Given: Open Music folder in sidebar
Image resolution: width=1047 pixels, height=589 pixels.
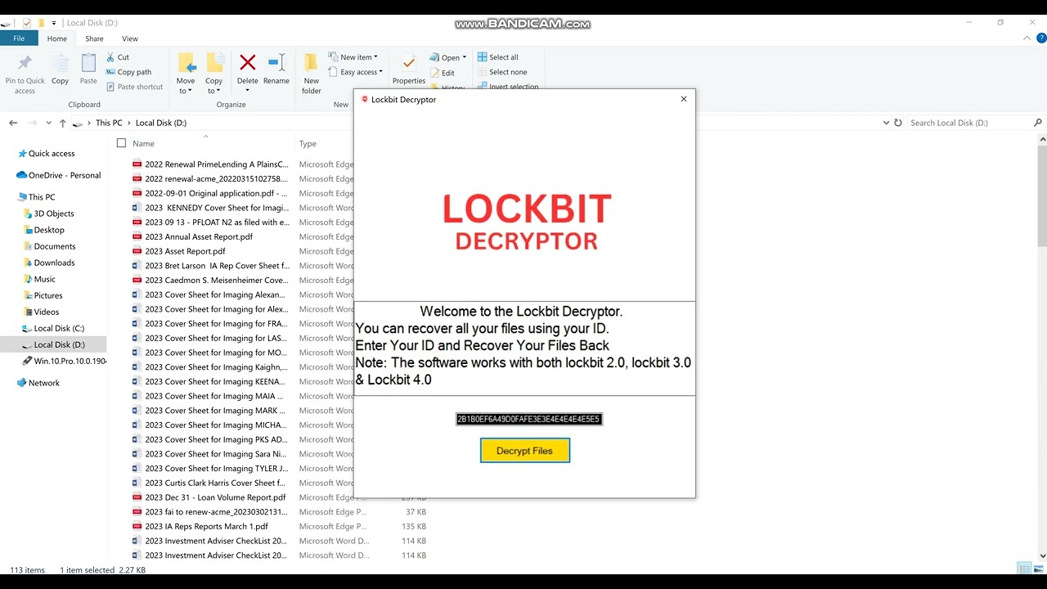Looking at the screenshot, I should 45,279.
